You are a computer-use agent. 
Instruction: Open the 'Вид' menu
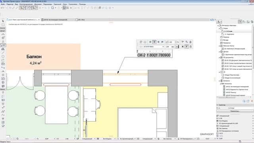click(16, 4)
